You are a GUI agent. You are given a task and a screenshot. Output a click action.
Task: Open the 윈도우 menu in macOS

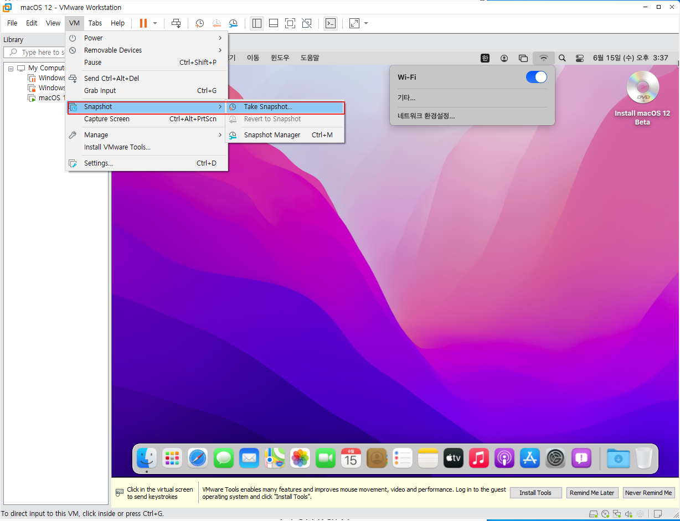point(280,58)
